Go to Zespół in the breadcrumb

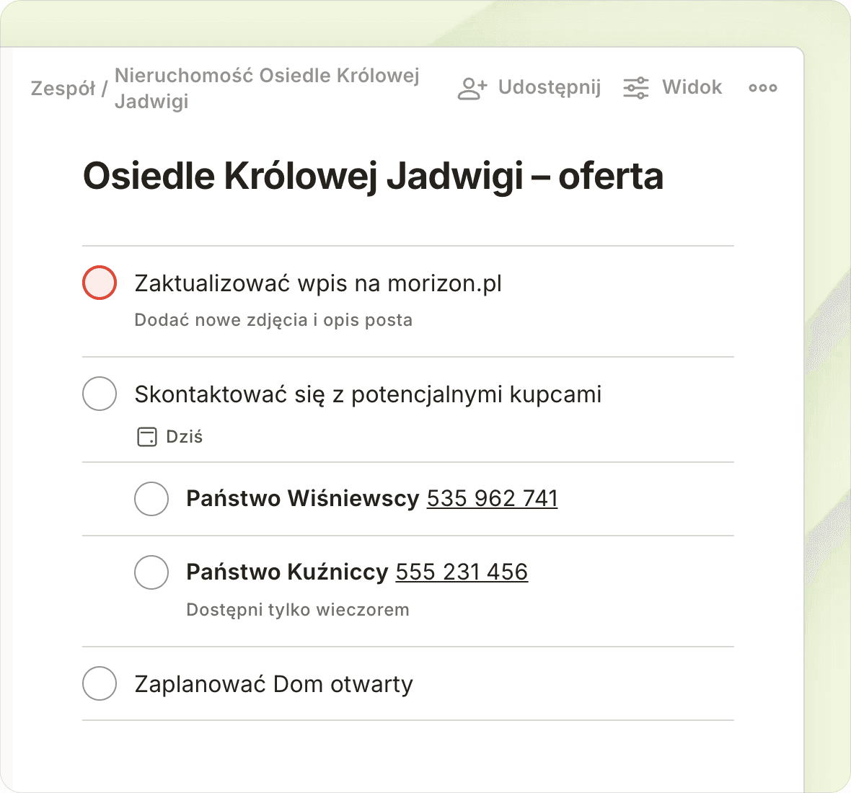point(63,89)
